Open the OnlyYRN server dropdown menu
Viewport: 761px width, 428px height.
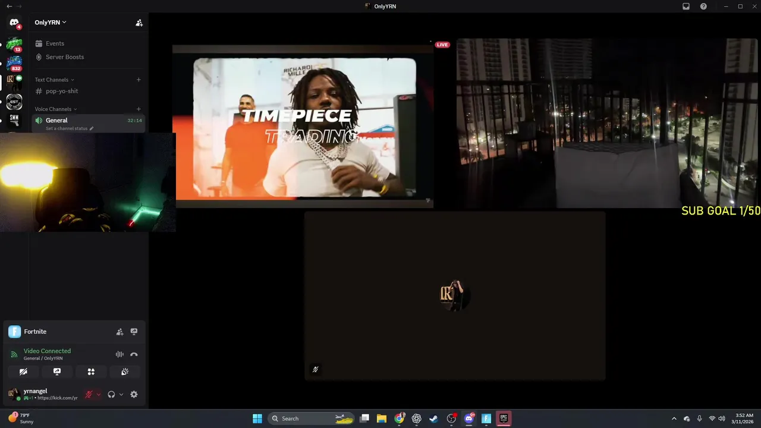pyautogui.click(x=51, y=23)
